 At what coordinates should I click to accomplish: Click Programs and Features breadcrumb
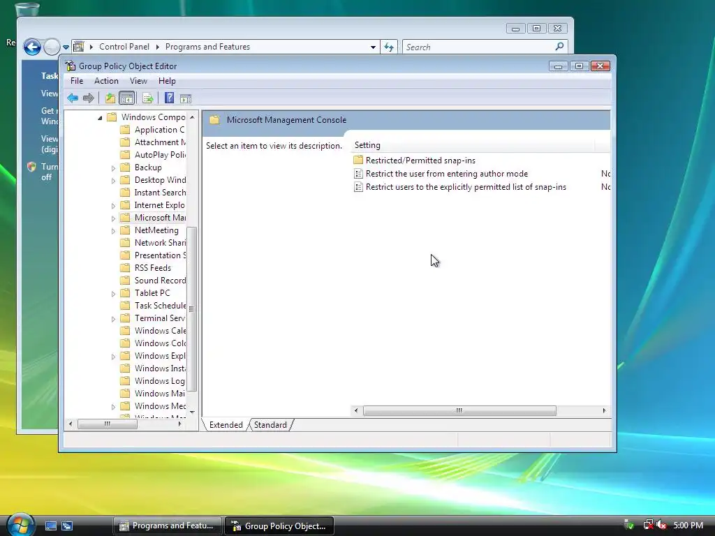point(207,47)
